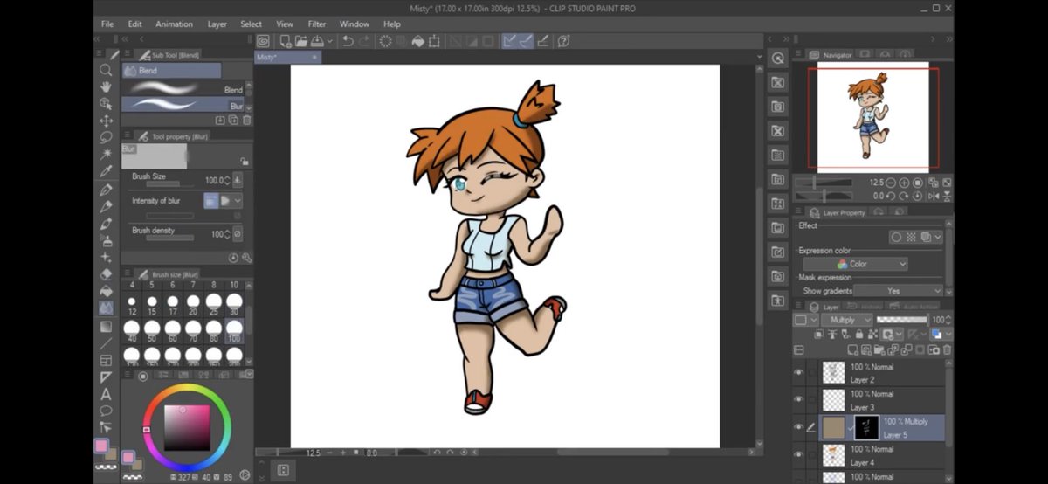This screenshot has height=484, width=1048.
Task: Click the Clip Studio launcher icon
Action: 263,41
